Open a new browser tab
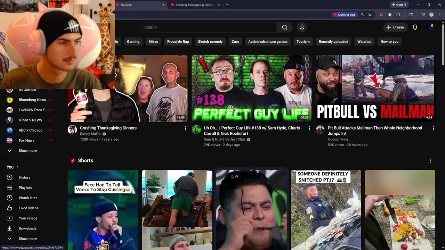Image resolution: width=445 pixels, height=250 pixels. tap(227, 5)
